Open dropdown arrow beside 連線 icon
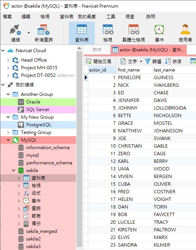The image size is (196, 250). [29, 33]
